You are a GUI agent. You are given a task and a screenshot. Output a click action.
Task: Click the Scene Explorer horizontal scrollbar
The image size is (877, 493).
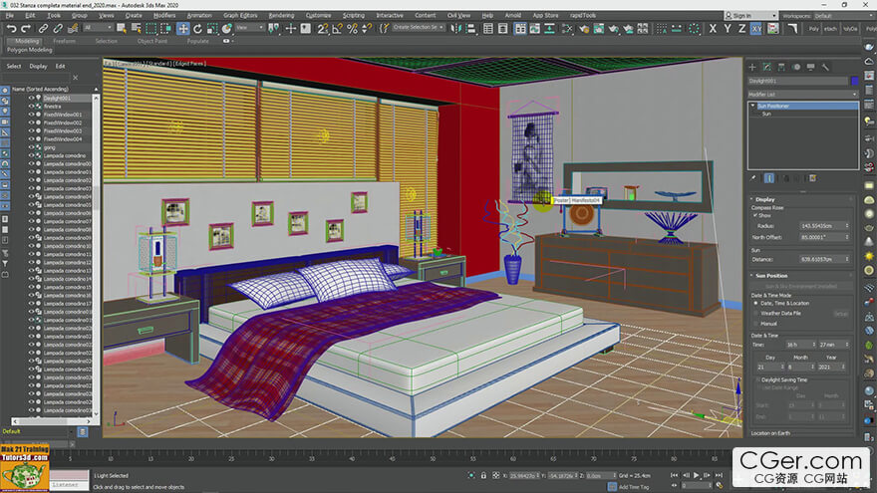tap(52, 421)
